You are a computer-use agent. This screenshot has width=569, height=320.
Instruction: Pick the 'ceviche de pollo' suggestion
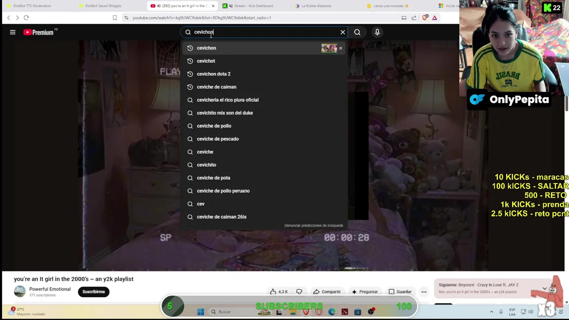tap(264, 126)
